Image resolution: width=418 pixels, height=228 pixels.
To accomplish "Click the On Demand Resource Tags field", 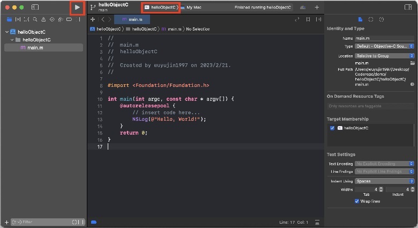I will [370, 106].
